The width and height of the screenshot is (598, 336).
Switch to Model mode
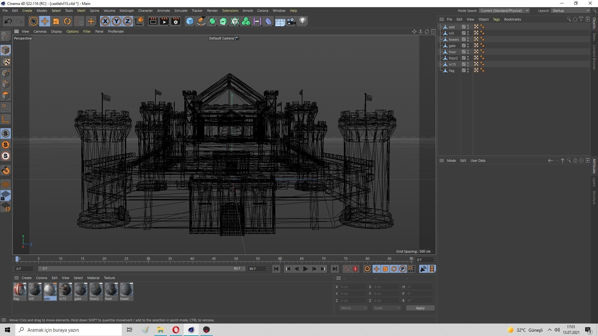(6, 50)
